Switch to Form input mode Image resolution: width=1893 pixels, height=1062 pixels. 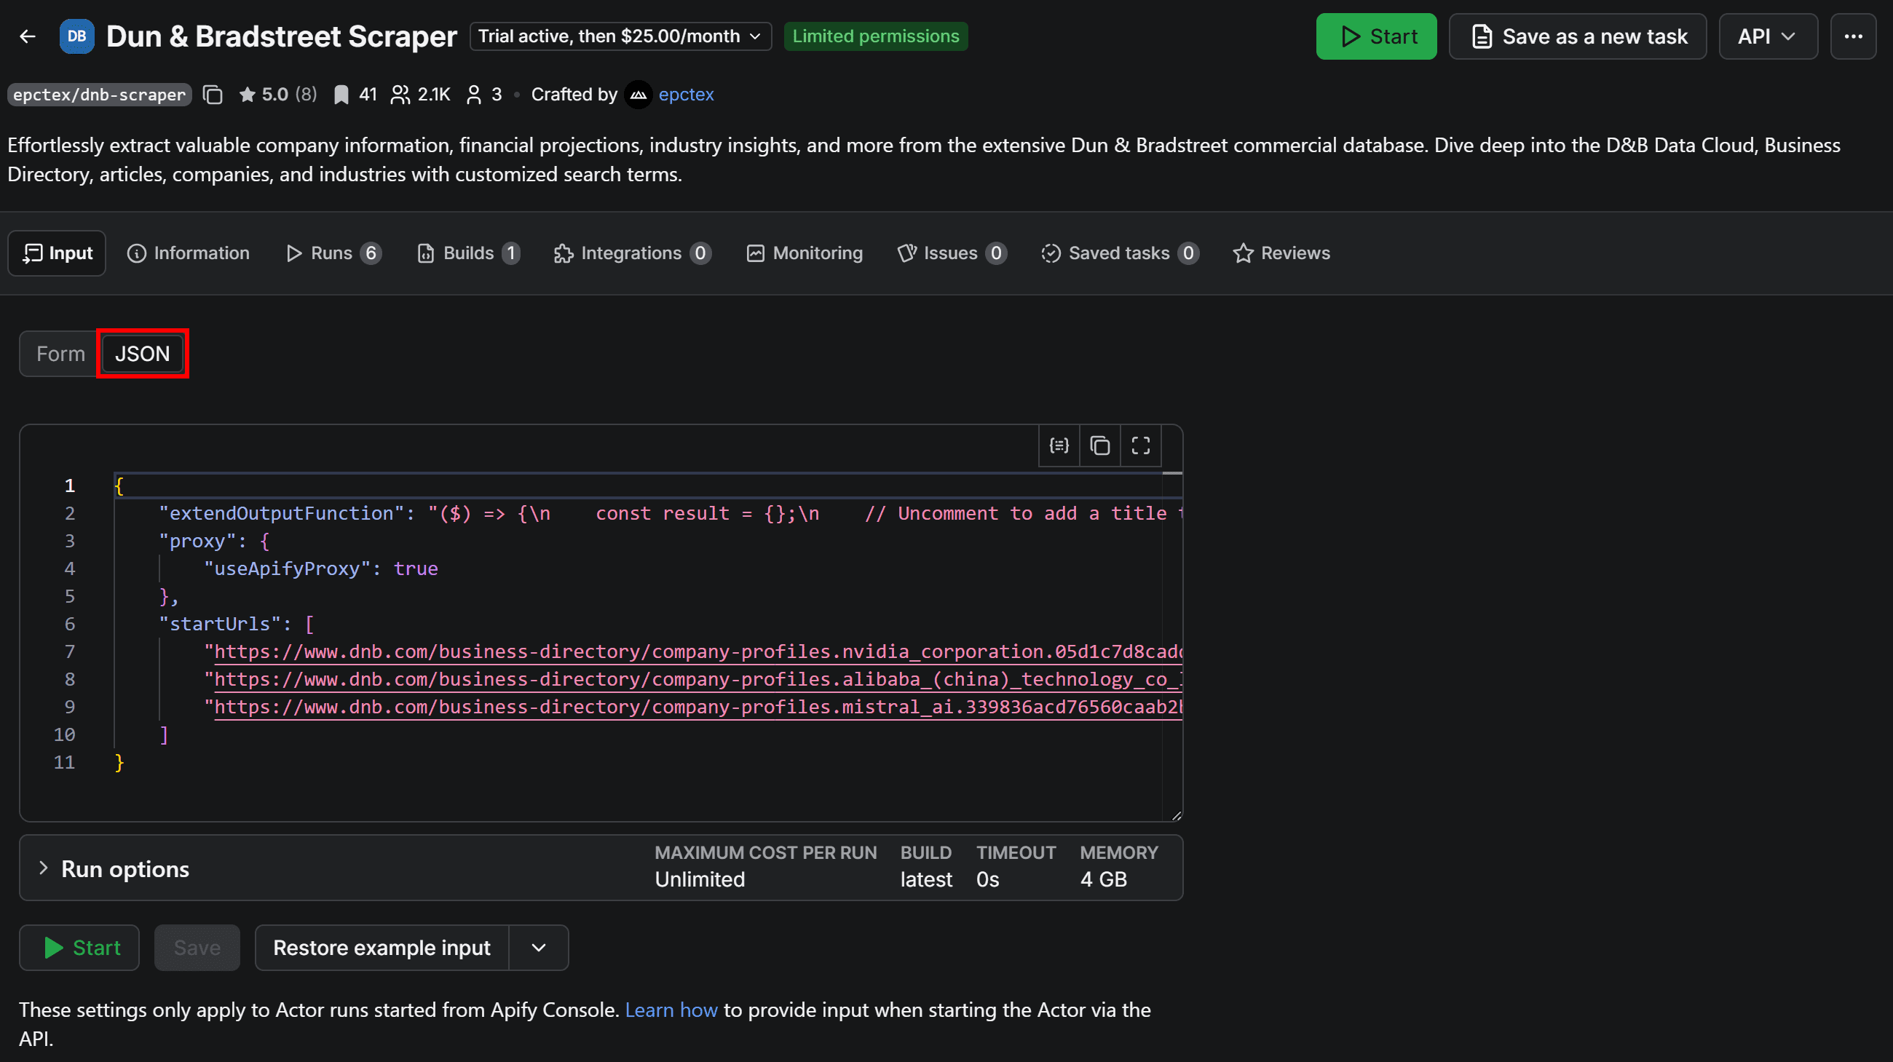click(60, 354)
